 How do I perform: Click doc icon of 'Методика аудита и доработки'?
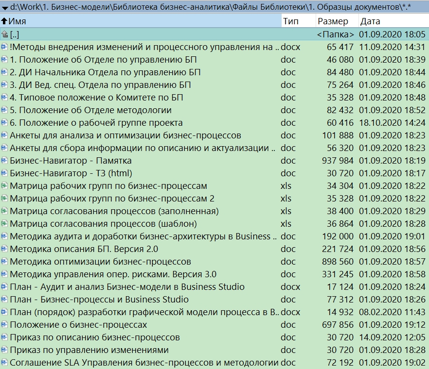point(4,236)
